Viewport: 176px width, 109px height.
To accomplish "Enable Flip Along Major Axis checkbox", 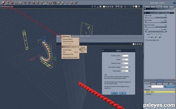I will (145, 40).
